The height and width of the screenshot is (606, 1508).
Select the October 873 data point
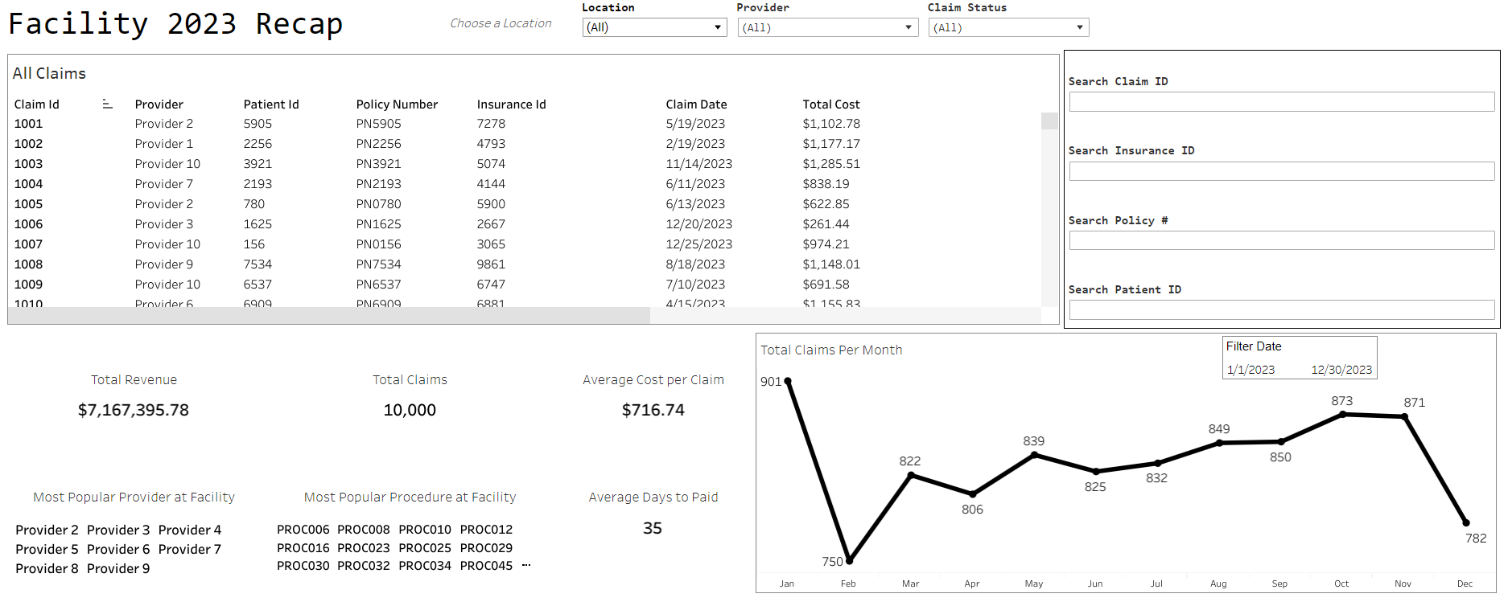(x=1342, y=415)
